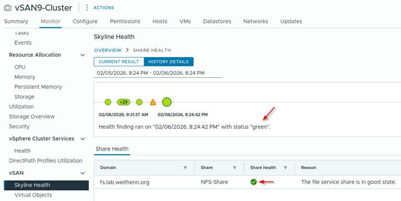Collapse the Resource Allocation section
Viewport: 401px width, 201px height.
[83, 55]
